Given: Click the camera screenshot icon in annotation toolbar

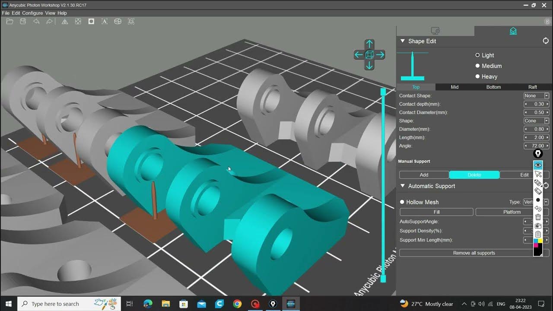Looking at the screenshot, I should (x=538, y=225).
